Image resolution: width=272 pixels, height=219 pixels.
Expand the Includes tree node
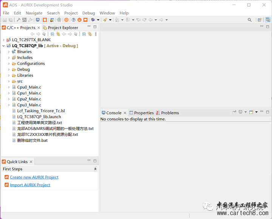point(9,57)
